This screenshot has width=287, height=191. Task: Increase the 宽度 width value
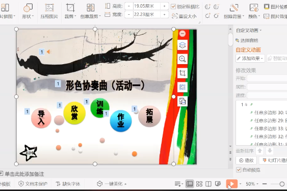164,14
